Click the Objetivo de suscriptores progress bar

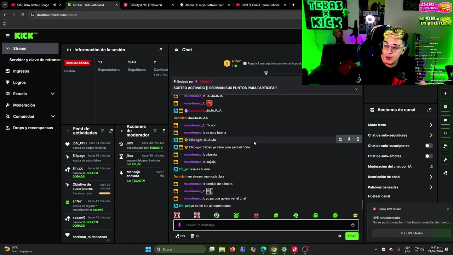point(105,193)
